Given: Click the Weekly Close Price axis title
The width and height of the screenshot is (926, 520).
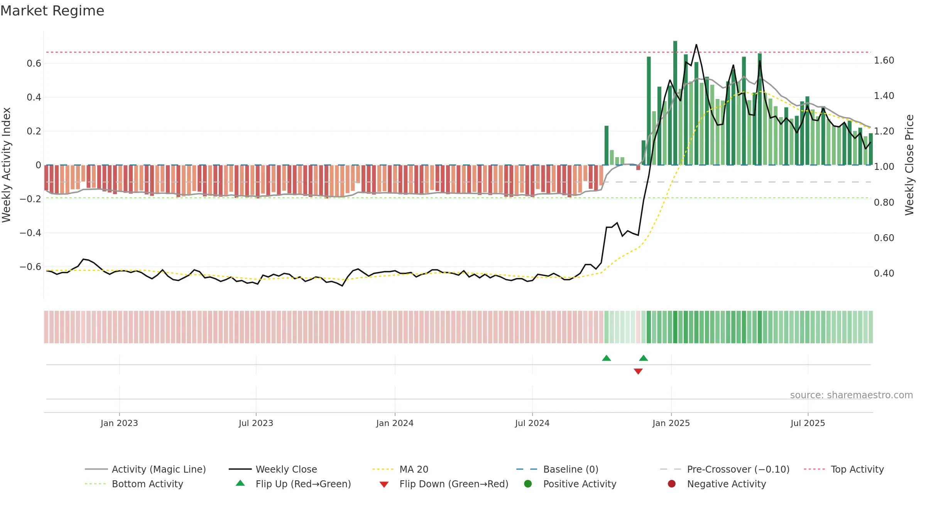Looking at the screenshot, I should [x=909, y=165].
